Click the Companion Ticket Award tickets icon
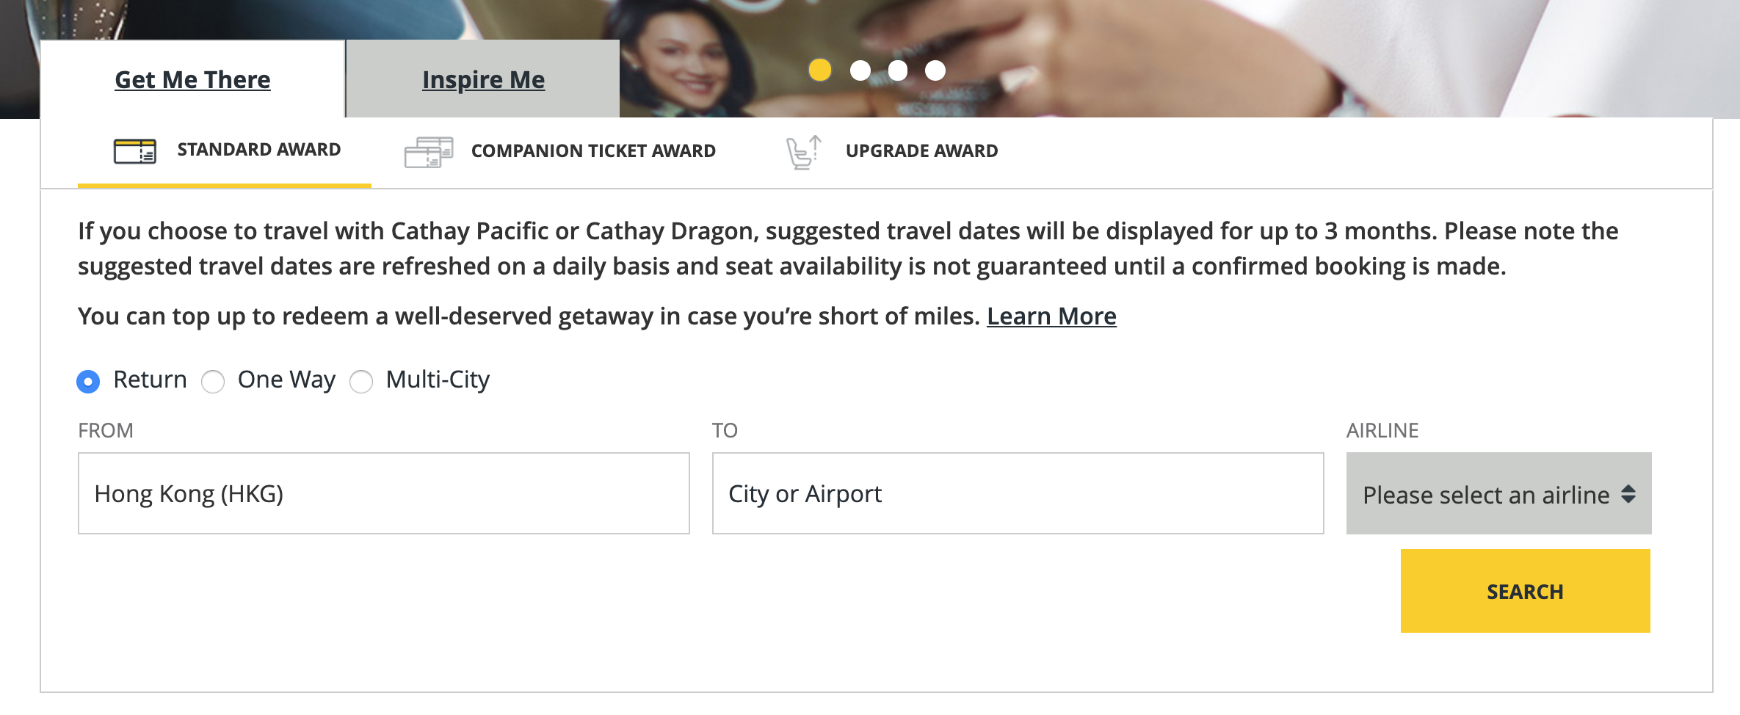The width and height of the screenshot is (1740, 715). [429, 152]
